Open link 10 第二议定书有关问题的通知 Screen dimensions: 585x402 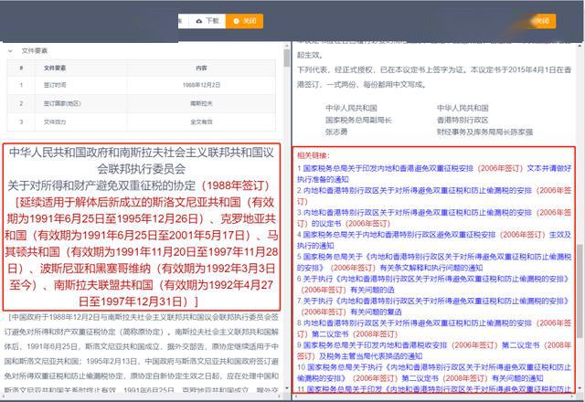coord(434,373)
